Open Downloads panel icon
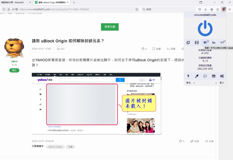Image resolution: width=233 pixels, height=160 pixels. [206, 9]
